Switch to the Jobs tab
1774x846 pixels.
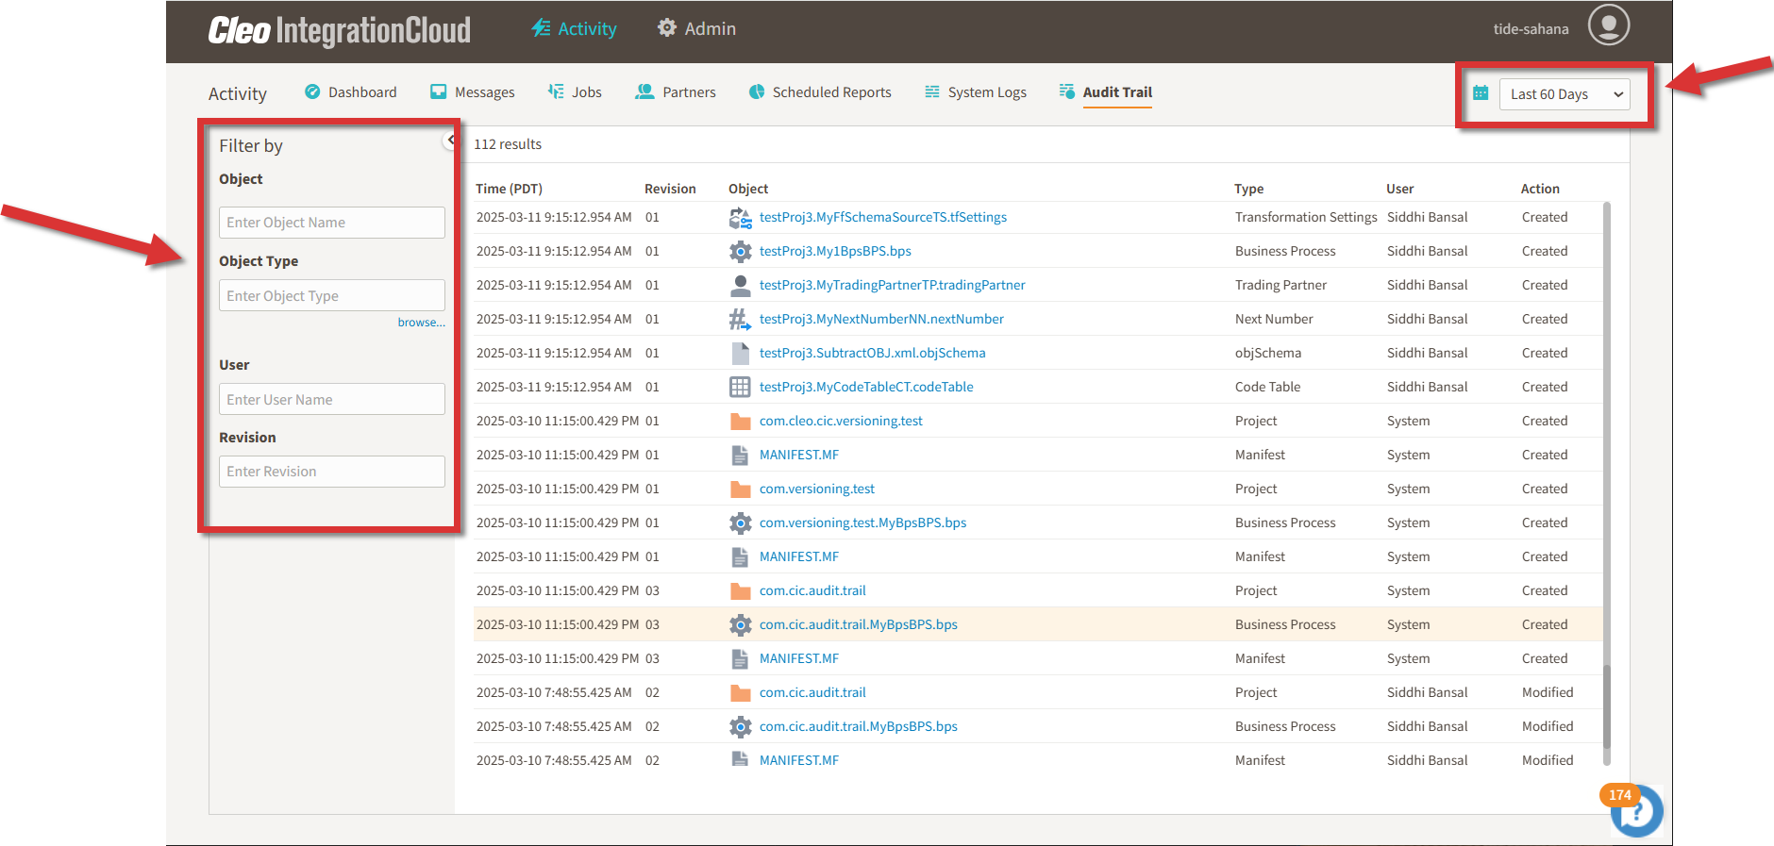(575, 91)
